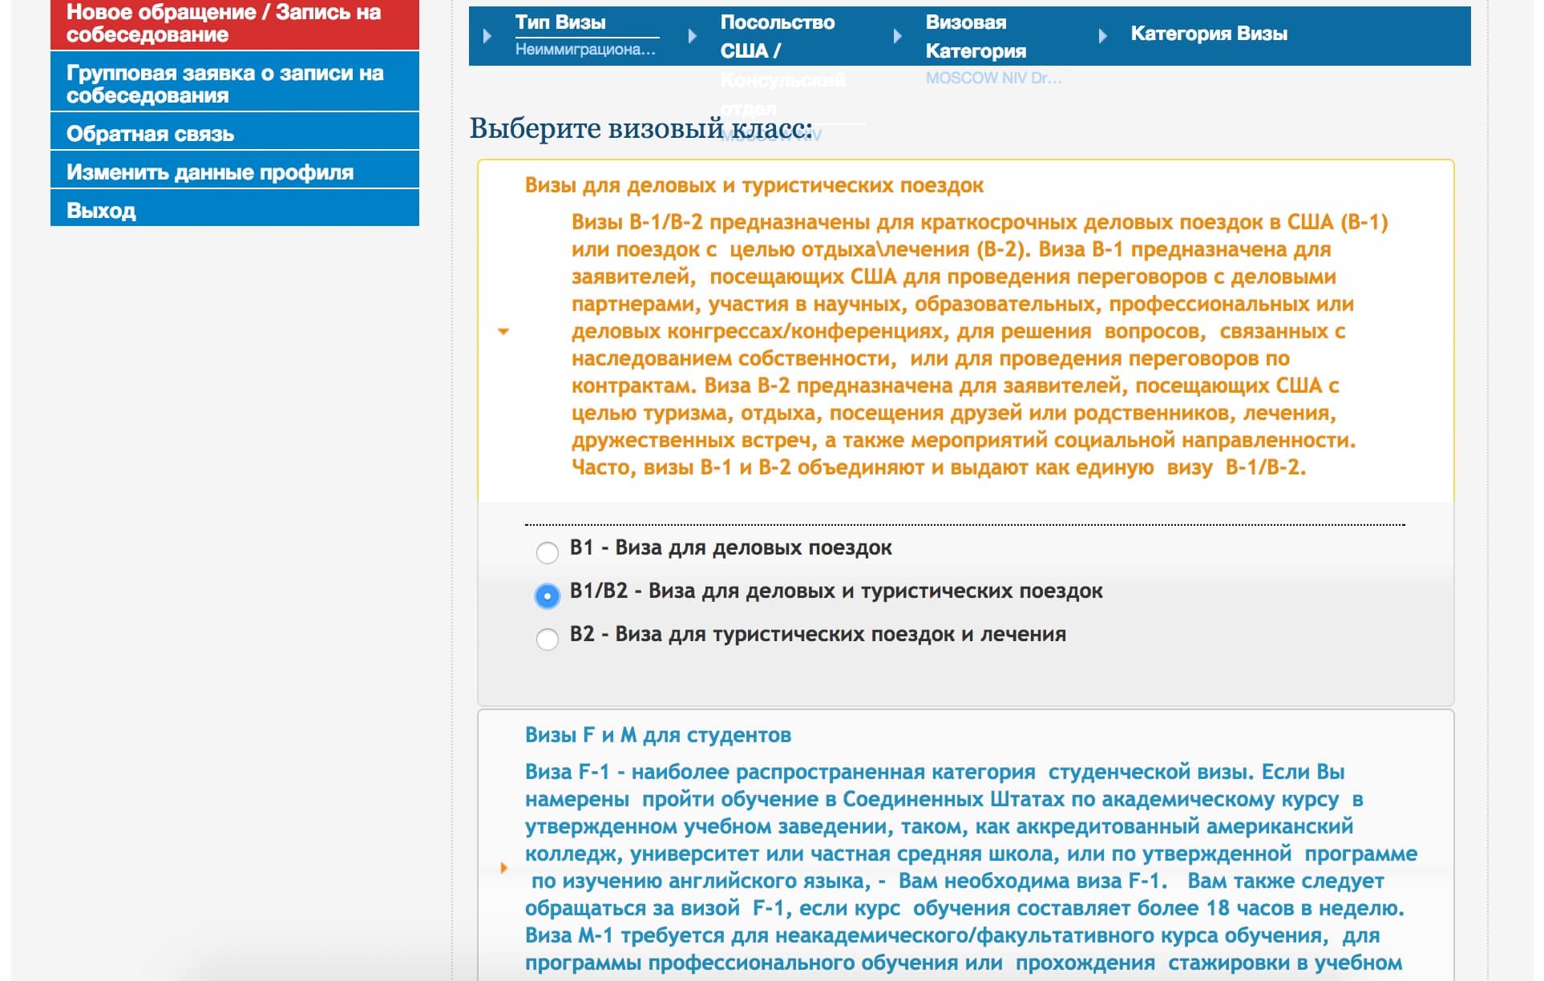Click the orange triangle beside student visa section

tap(504, 867)
